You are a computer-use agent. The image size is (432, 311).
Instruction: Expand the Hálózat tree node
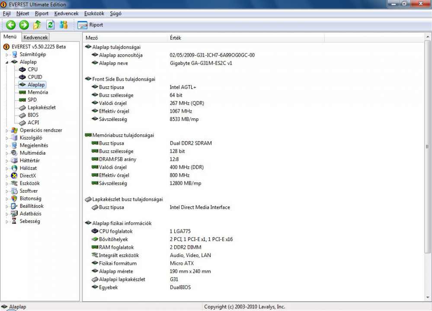[7, 168]
